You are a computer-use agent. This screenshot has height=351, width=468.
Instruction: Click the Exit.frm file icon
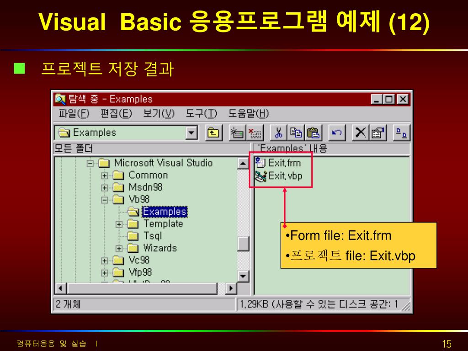(260, 163)
